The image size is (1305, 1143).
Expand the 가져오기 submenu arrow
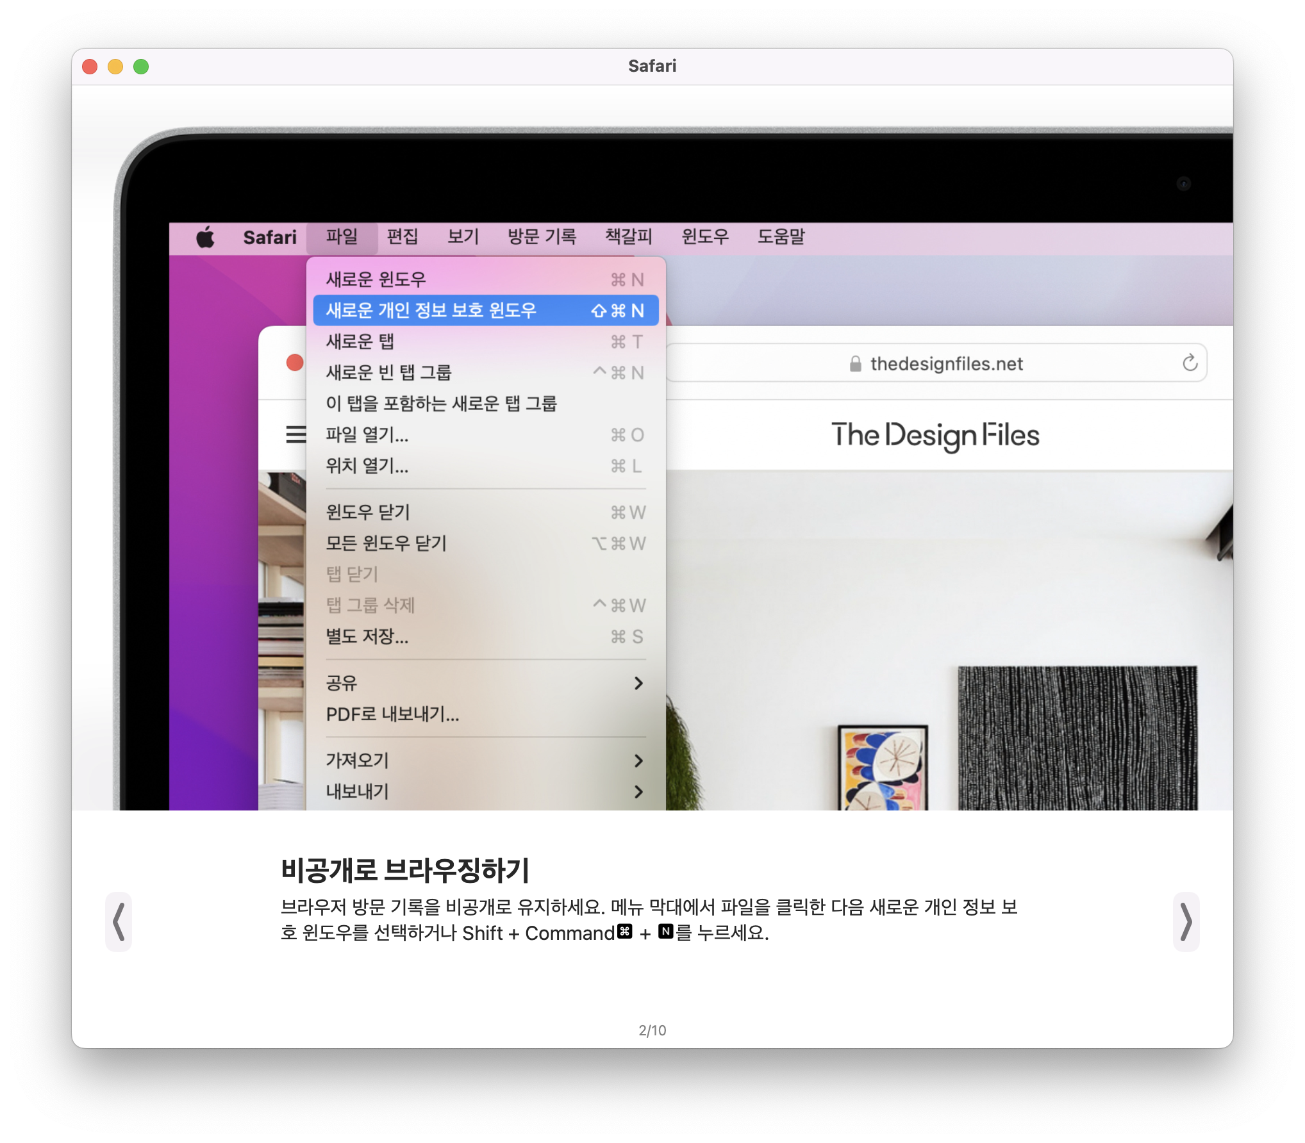(x=638, y=761)
